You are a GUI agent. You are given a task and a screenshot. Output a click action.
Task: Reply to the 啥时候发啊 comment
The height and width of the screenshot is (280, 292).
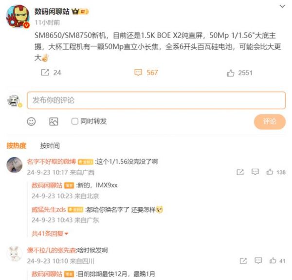[x=258, y=260]
